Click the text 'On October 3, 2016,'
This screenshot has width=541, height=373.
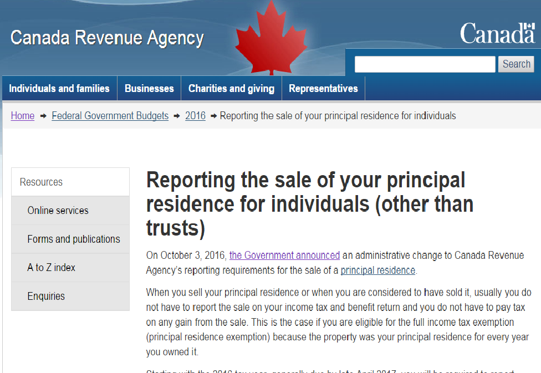coord(186,256)
